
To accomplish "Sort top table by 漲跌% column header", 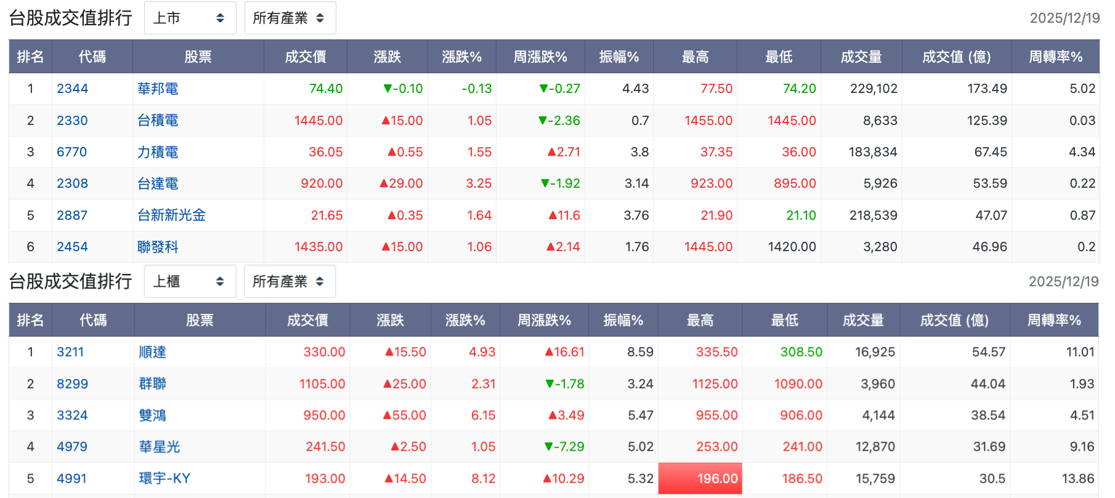I will [462, 57].
